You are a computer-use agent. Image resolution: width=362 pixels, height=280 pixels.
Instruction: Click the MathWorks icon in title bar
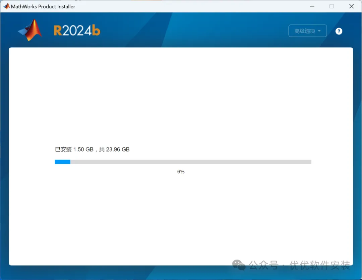click(6, 6)
